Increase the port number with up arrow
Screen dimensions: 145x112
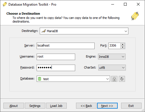point(122,44)
